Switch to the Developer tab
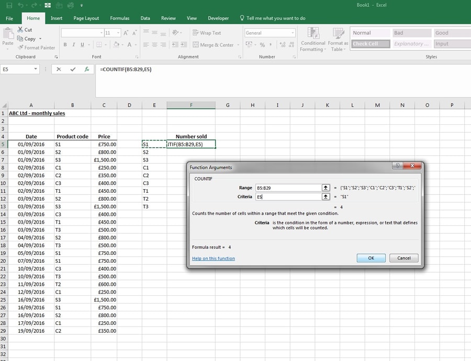 point(218,18)
